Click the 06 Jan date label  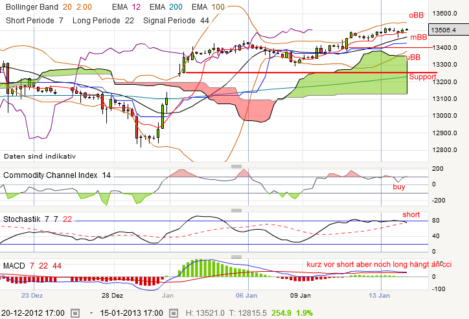246,296
